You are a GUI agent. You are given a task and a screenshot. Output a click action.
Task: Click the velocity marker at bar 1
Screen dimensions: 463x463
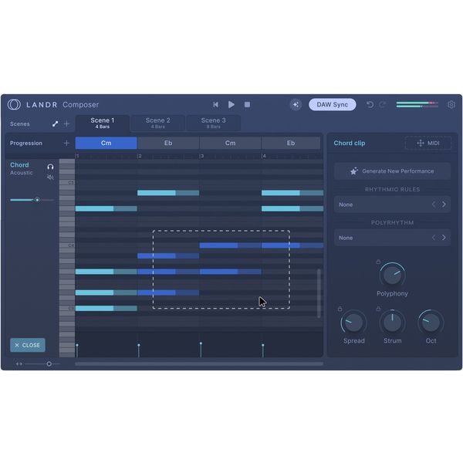[77, 345]
